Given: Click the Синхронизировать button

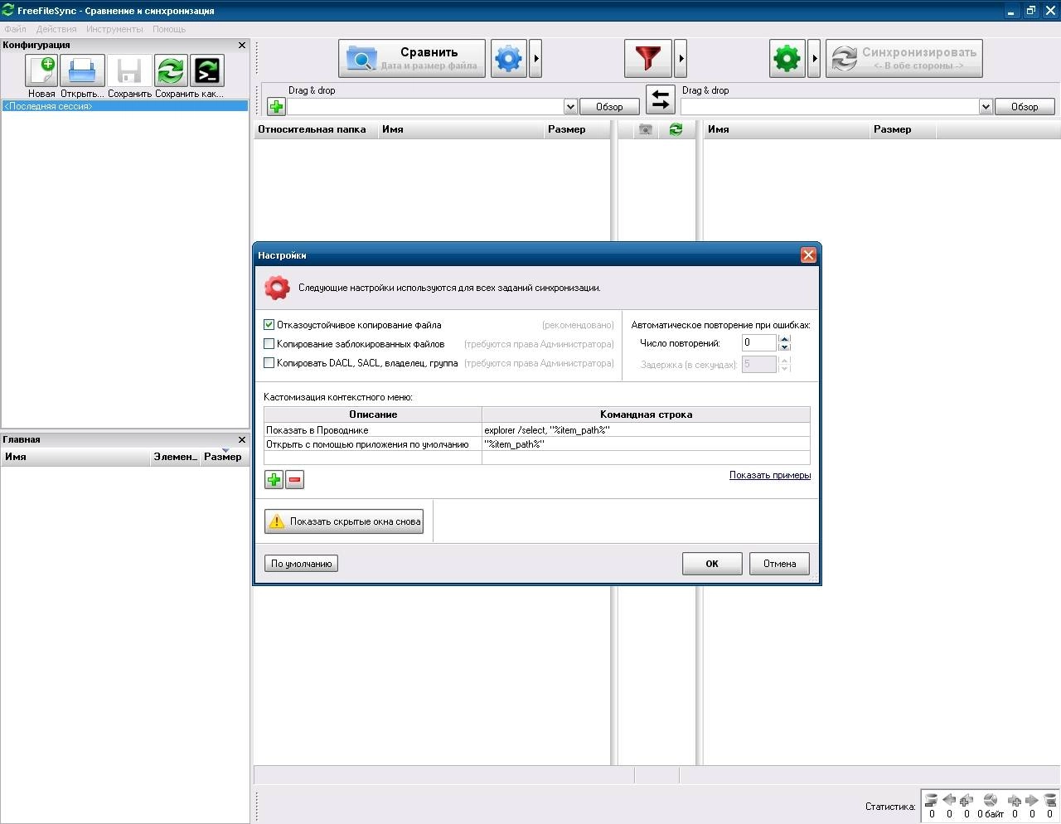Looking at the screenshot, I should (904, 59).
